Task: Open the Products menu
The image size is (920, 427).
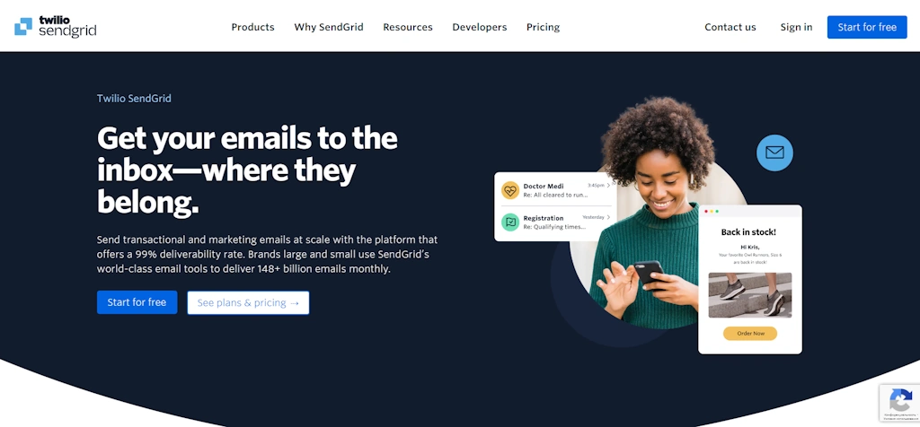Action: [x=252, y=27]
